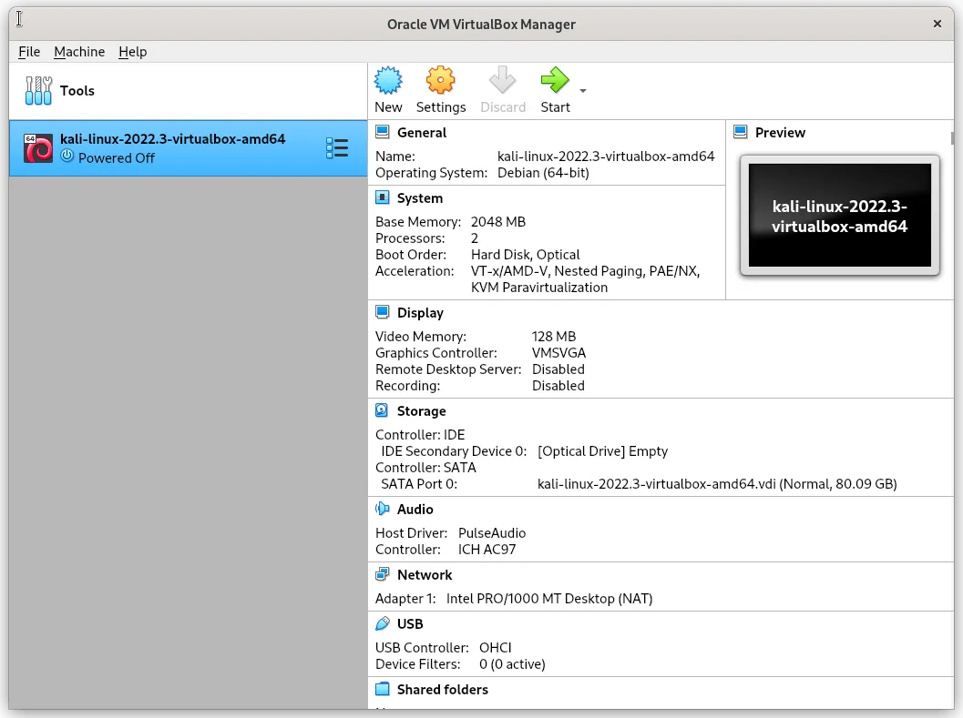The image size is (963, 718).
Task: Close the VirtualBox Manager window
Action: [x=937, y=24]
